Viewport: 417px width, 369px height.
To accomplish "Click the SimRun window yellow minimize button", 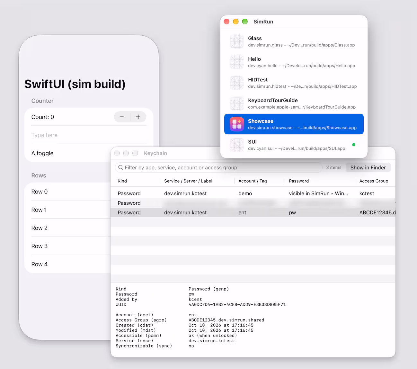I will point(235,22).
